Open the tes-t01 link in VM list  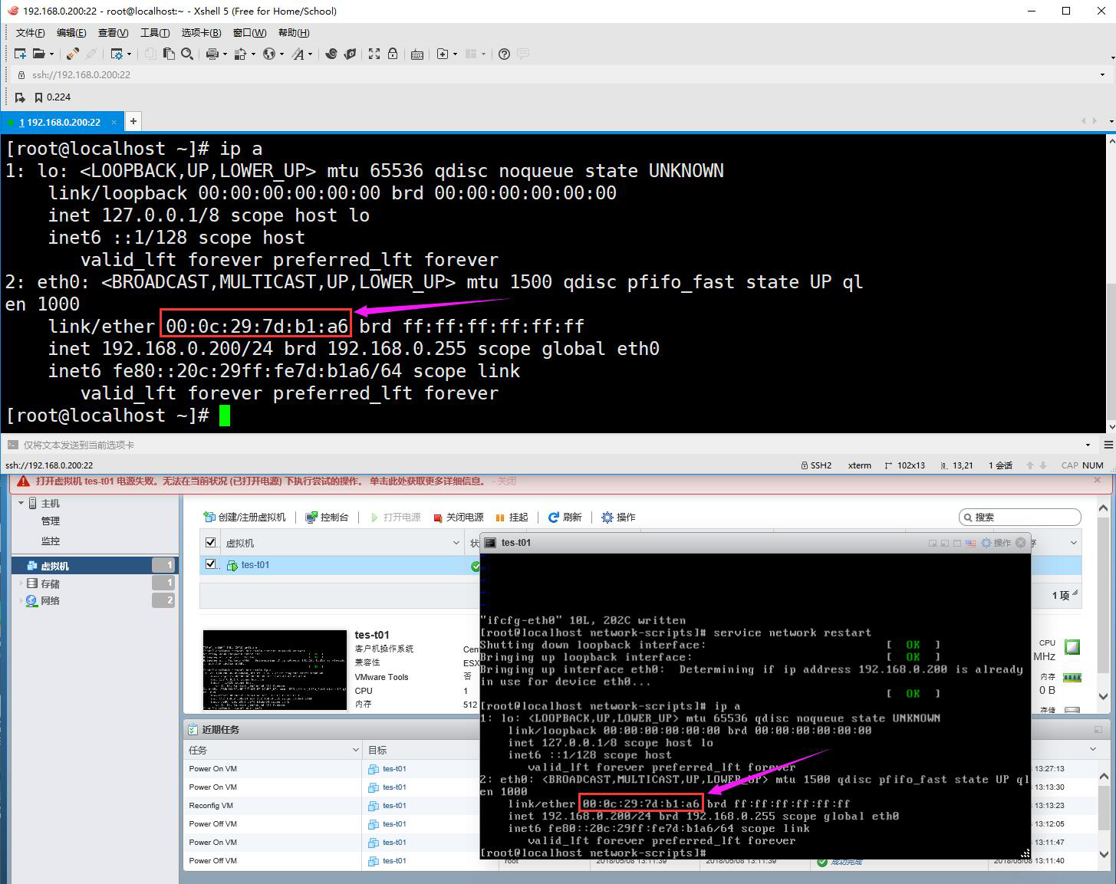point(255,565)
